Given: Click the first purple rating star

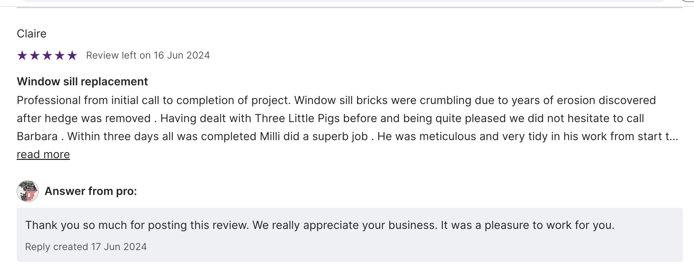Looking at the screenshot, I should (22, 55).
